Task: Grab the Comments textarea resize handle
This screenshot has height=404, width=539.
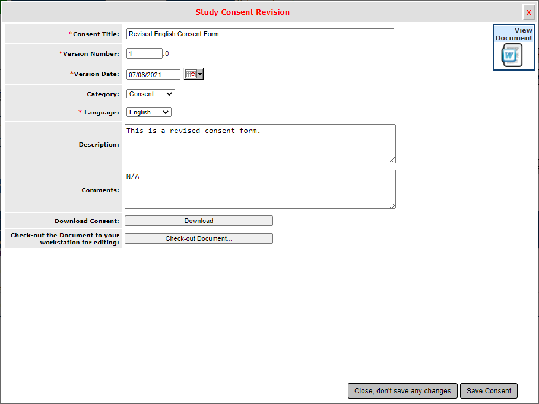Action: [x=392, y=205]
